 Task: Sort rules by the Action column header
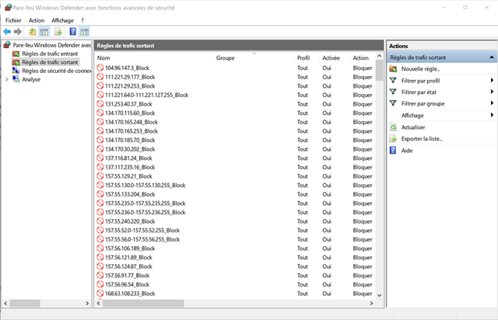[x=363, y=58]
